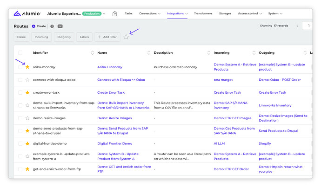Open Demo: FTP GET Order link

[x=231, y=169]
